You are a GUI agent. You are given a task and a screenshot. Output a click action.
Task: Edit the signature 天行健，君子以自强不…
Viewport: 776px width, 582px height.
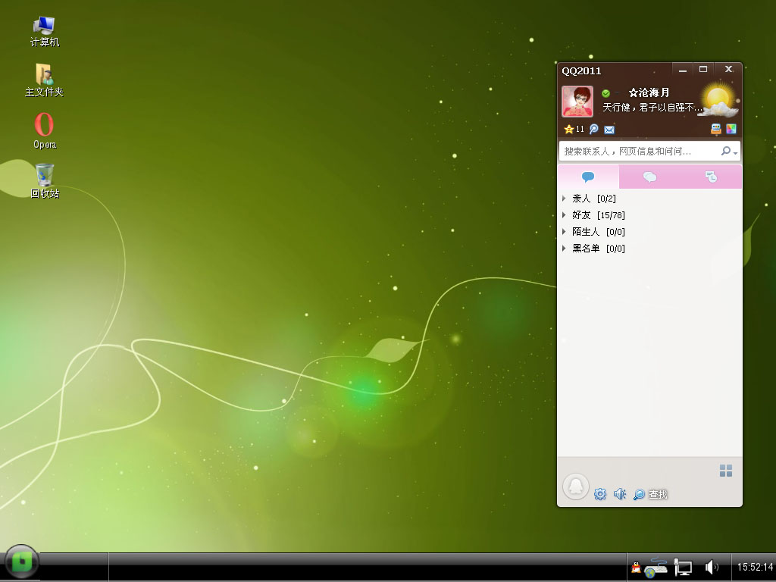tap(651, 108)
